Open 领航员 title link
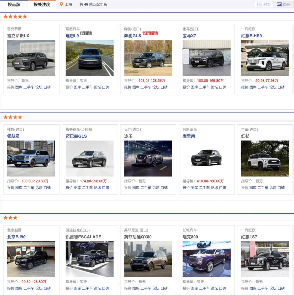Screen dimensions: 294x295 [13, 136]
